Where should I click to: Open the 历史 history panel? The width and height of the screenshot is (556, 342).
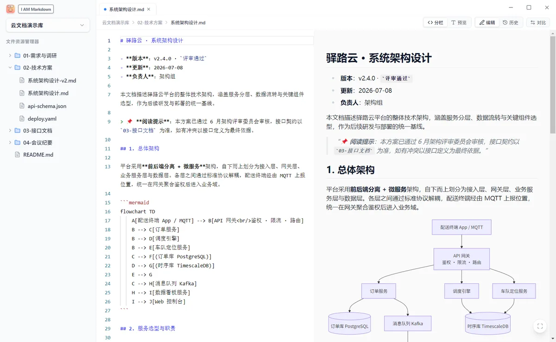click(511, 22)
